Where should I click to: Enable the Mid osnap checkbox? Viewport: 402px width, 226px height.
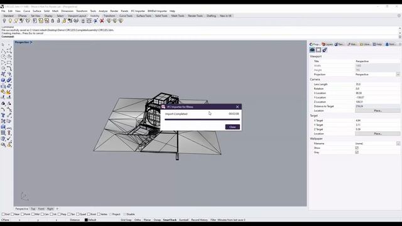point(33,214)
